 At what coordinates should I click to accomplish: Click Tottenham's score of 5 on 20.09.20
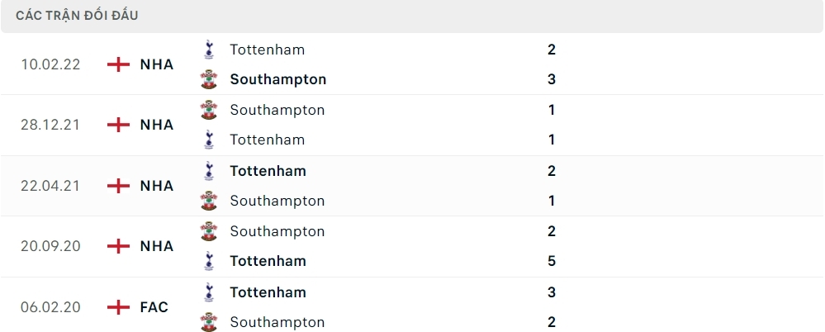click(x=552, y=261)
